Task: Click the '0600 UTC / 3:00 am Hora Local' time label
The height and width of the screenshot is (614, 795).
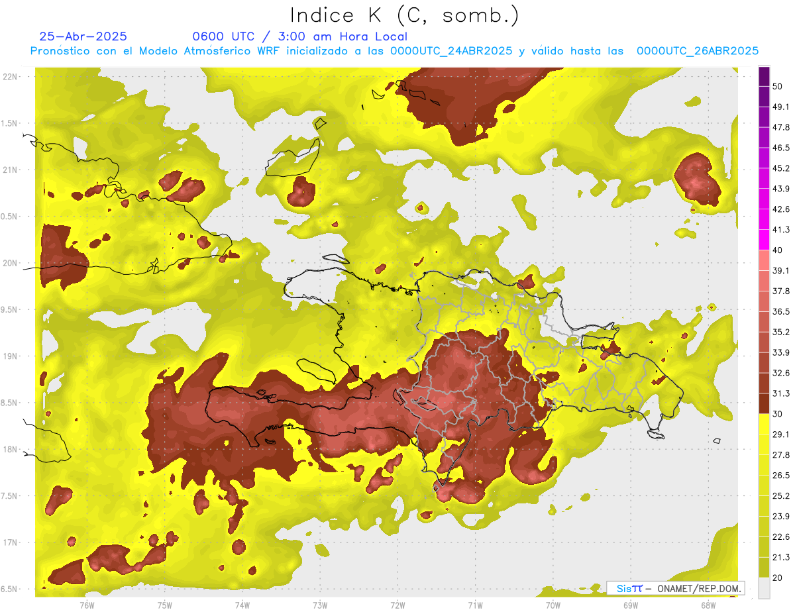Action: [x=300, y=36]
